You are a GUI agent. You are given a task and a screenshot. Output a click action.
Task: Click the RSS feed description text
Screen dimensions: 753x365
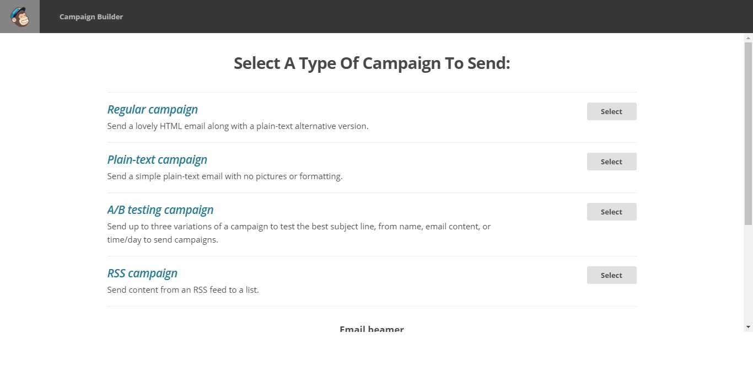coord(183,290)
